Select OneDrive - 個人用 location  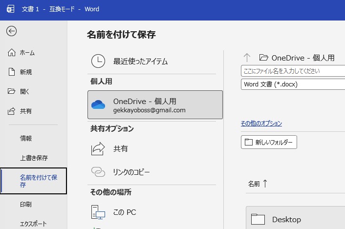pos(155,105)
